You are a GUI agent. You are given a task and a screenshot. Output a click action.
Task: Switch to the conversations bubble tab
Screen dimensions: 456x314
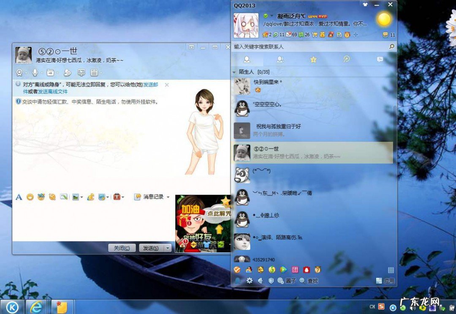point(380,60)
